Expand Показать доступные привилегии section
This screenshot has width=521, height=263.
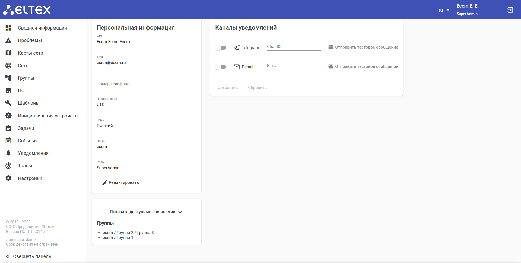coord(146,212)
